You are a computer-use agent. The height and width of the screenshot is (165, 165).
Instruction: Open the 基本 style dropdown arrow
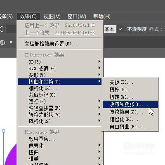point(120,29)
